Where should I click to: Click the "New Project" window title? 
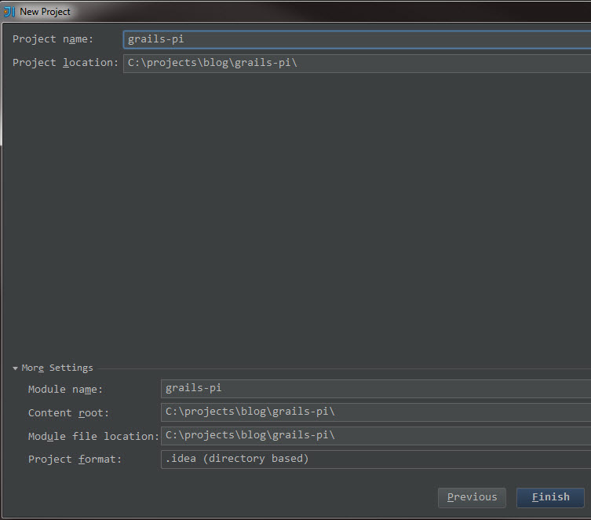point(45,12)
